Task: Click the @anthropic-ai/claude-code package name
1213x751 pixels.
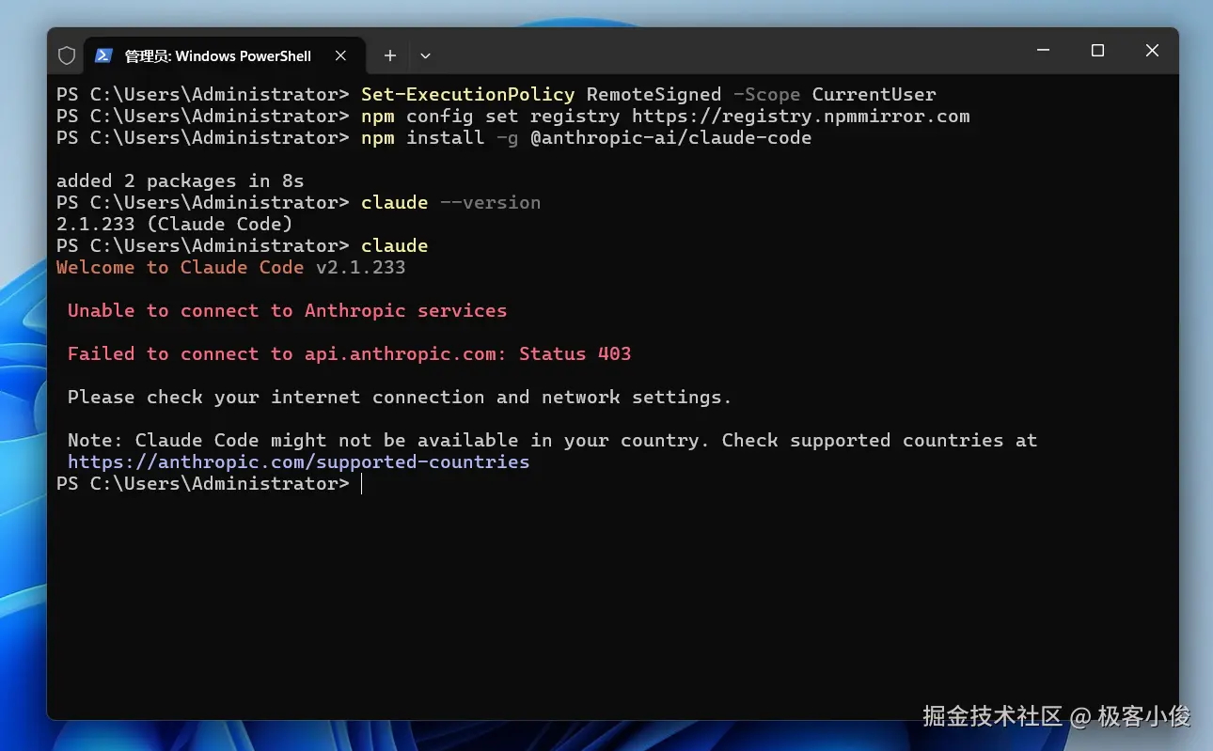Action: 670,137
